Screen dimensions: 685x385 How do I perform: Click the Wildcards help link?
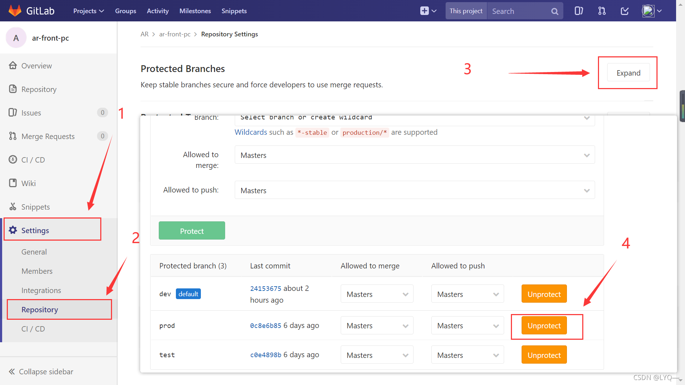[x=250, y=132]
